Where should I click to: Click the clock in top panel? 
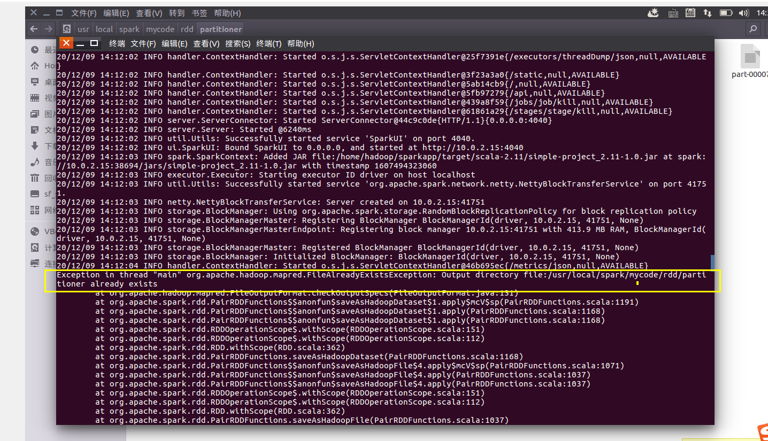pos(762,13)
